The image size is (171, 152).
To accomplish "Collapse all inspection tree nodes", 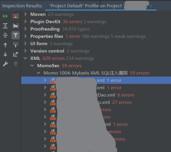I will (x=5, y=35).
